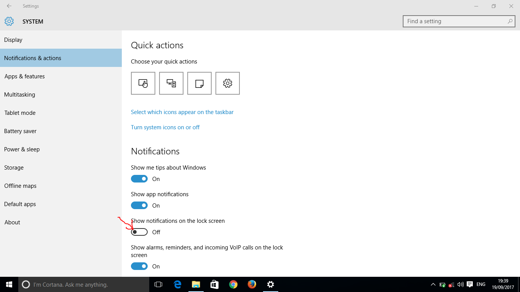Open the Note quick action tile
Viewport: 520px width, 292px height.
(x=199, y=83)
